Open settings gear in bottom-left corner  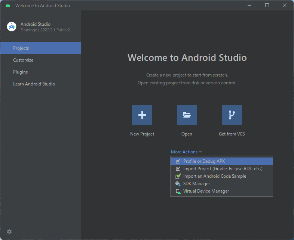coord(9,232)
